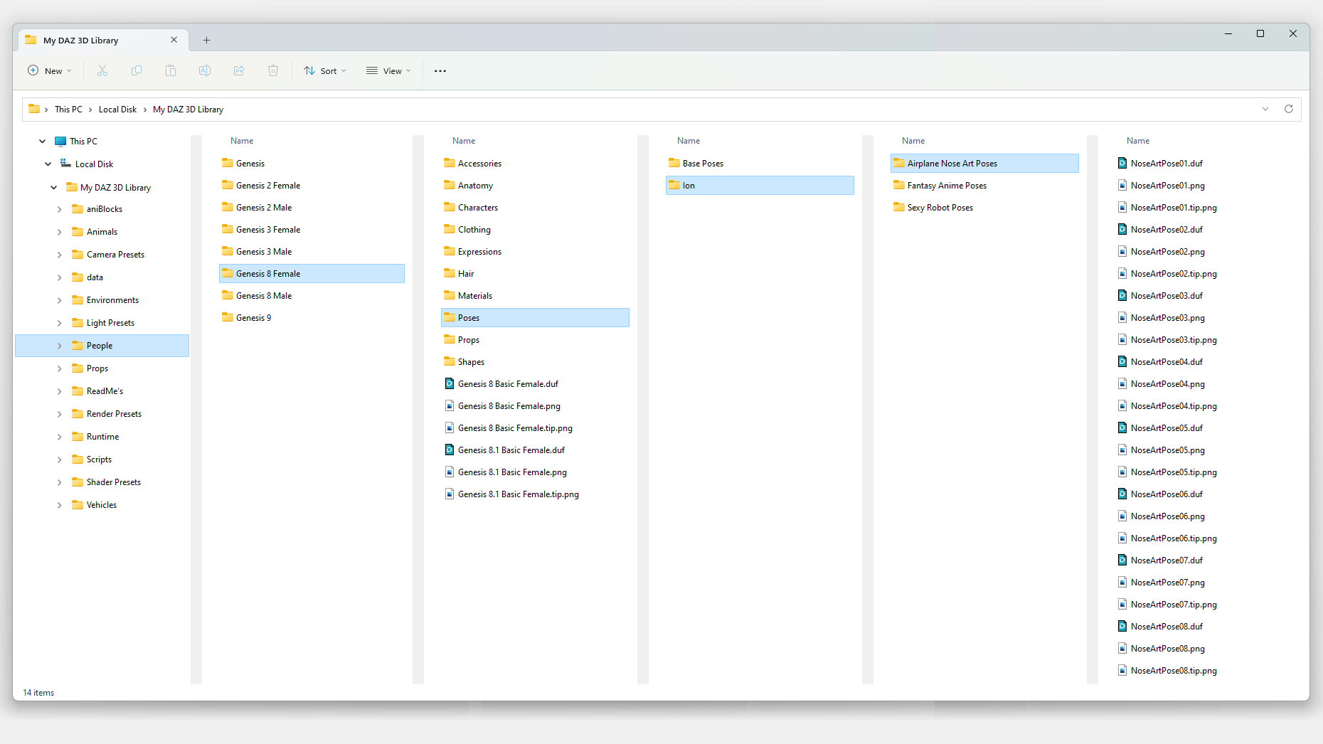Select Scripts folder in navigation tree
This screenshot has width=1323, height=744.
(x=99, y=459)
